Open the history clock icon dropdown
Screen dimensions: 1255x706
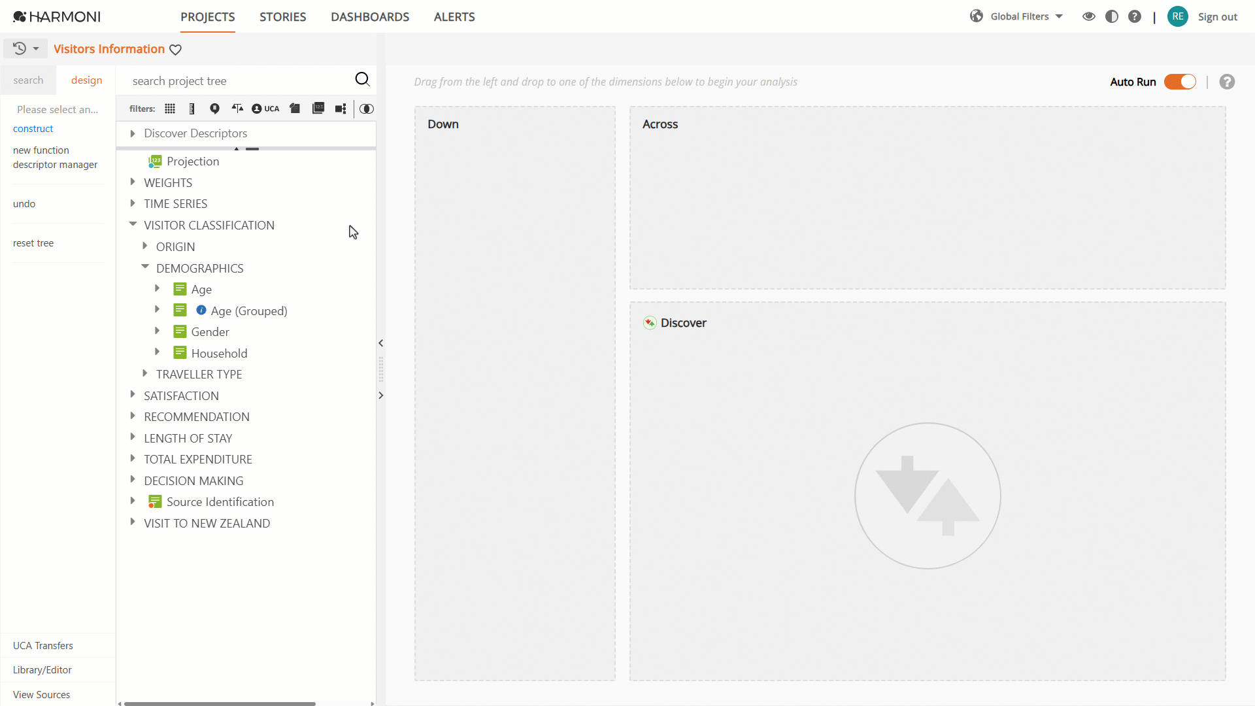click(x=26, y=48)
